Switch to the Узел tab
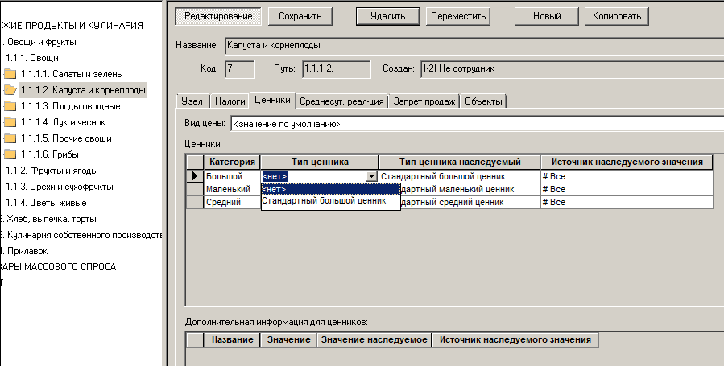The image size is (724, 366). [192, 101]
